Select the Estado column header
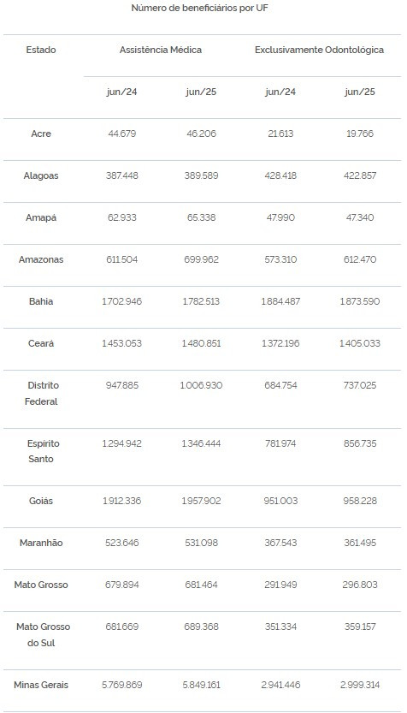 41,50
